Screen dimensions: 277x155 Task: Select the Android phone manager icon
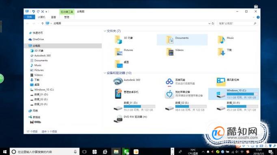pos(118,94)
